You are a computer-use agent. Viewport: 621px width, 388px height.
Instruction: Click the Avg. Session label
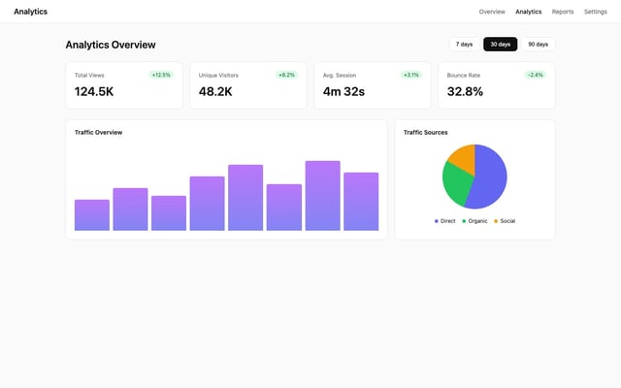click(340, 76)
